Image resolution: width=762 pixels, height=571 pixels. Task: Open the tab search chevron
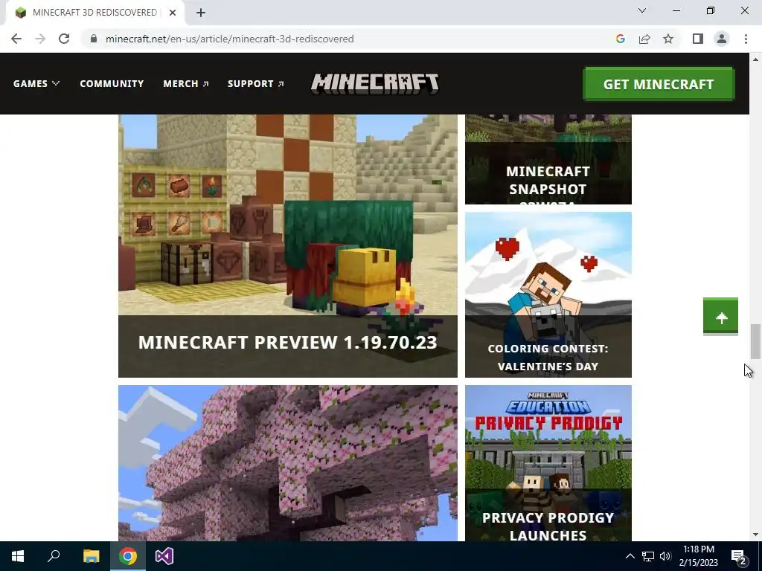click(x=642, y=10)
